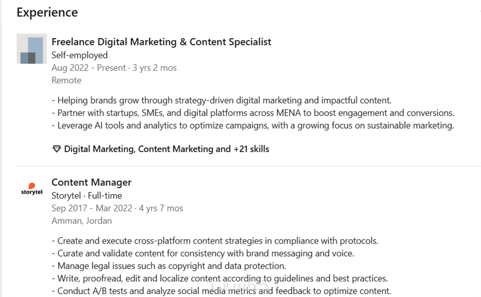Click the Amman, Jordan location text
The image size is (481, 297).
82,221
